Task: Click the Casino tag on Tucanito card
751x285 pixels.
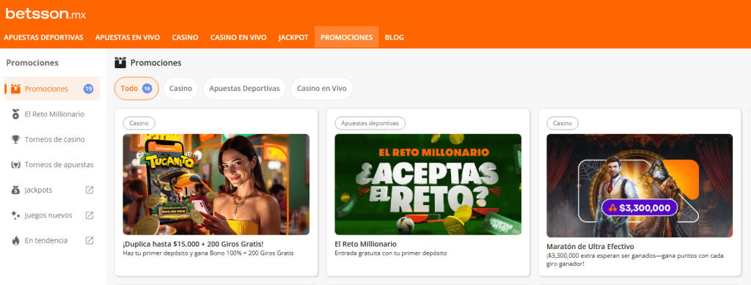Action: (x=139, y=123)
